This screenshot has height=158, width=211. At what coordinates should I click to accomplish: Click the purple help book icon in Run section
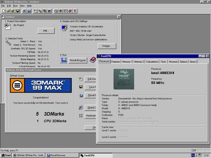point(93,60)
